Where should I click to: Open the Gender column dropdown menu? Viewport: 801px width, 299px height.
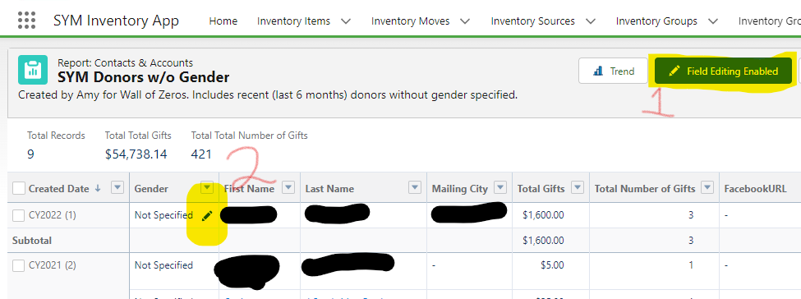tap(207, 188)
